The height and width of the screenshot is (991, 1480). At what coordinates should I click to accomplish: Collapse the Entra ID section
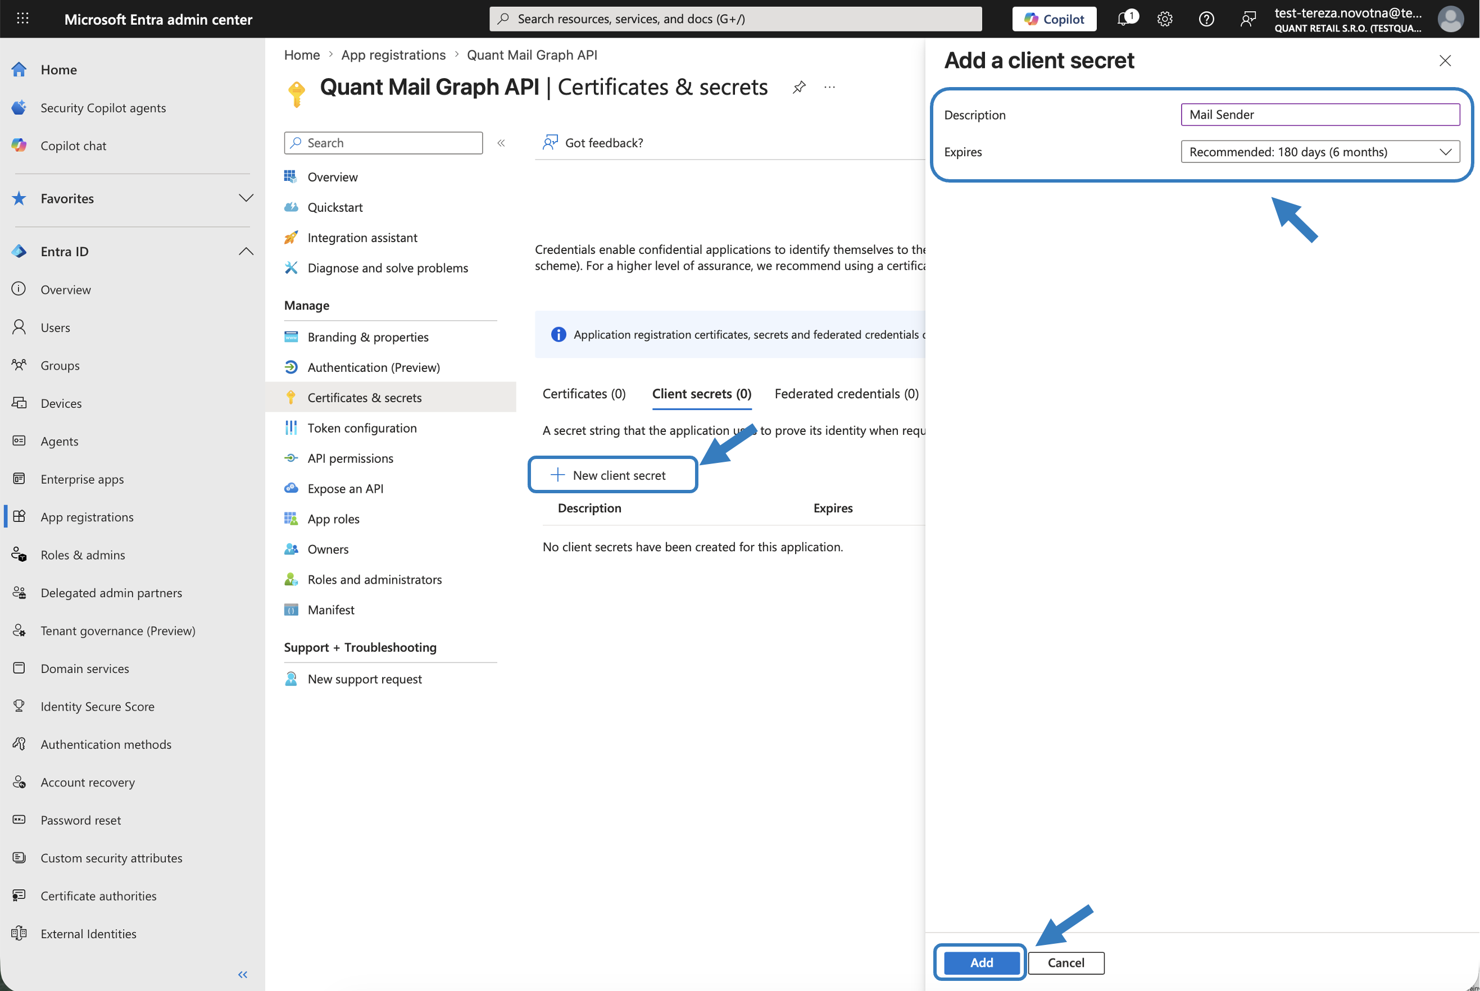tap(247, 252)
